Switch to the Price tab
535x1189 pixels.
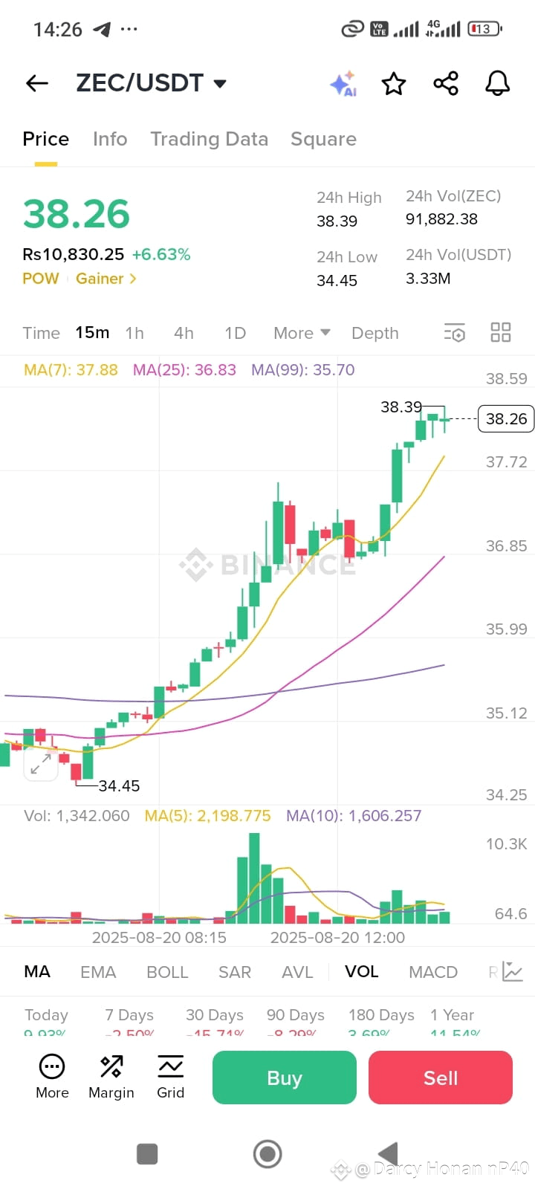coord(46,139)
